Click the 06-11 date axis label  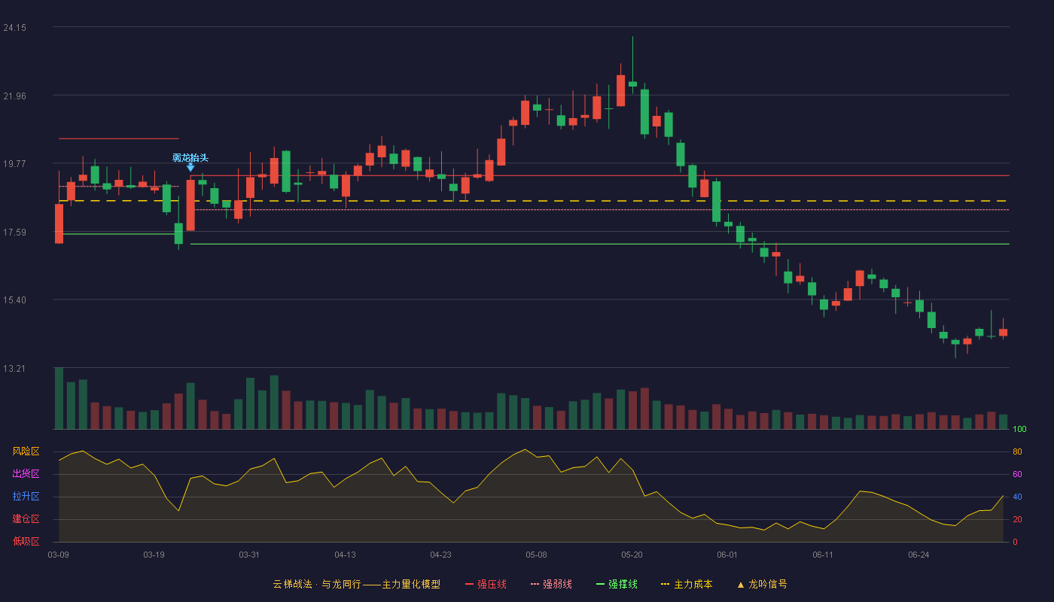(x=823, y=555)
